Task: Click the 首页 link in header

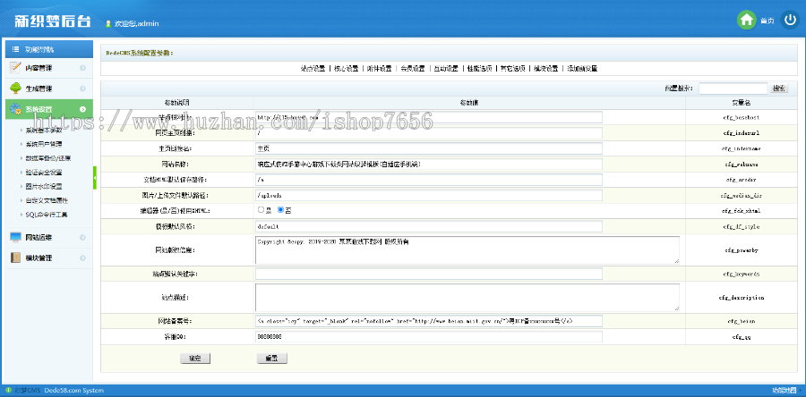Action: (767, 21)
